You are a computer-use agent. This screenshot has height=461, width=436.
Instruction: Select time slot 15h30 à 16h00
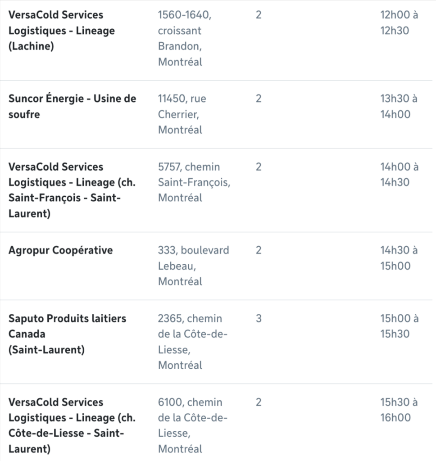[x=399, y=410]
